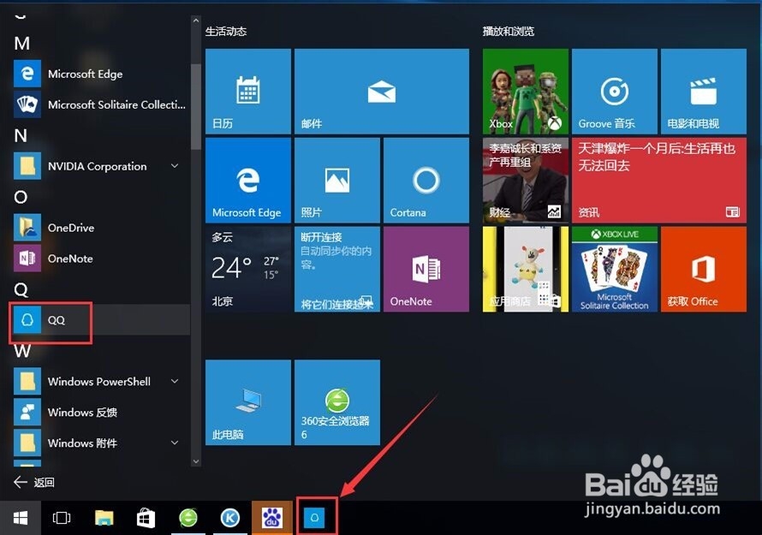This screenshot has height=535, width=762.
Task: Jump to letter M section header
Action: tap(22, 44)
